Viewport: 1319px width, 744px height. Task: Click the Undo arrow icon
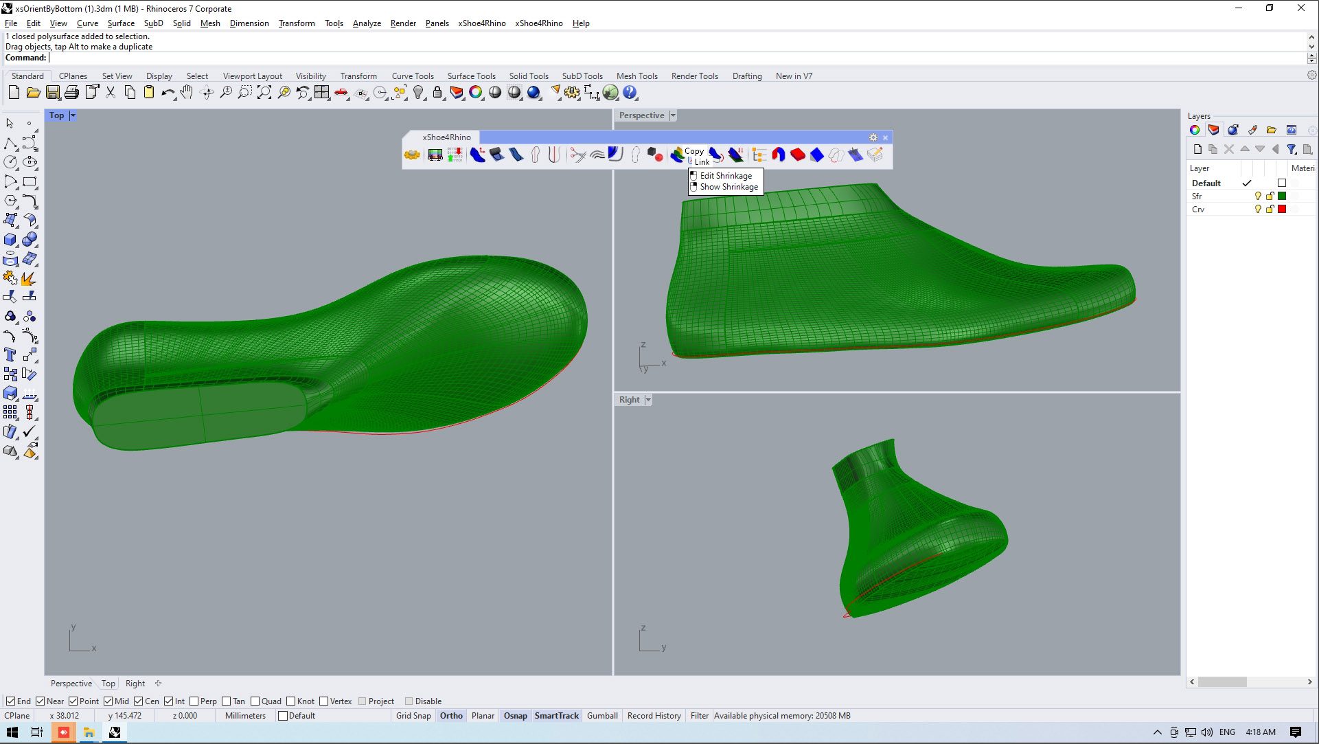[167, 93]
